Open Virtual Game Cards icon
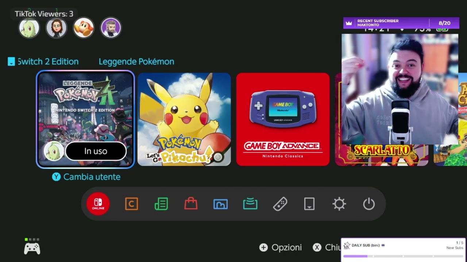467x262 pixels. tap(309, 204)
